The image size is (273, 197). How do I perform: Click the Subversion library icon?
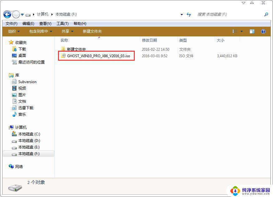(14, 82)
